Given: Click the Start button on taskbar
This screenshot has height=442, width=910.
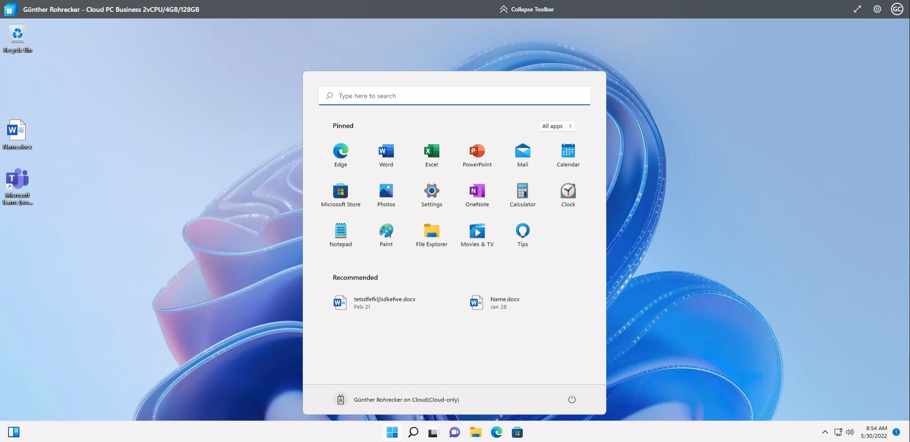Looking at the screenshot, I should point(392,432).
